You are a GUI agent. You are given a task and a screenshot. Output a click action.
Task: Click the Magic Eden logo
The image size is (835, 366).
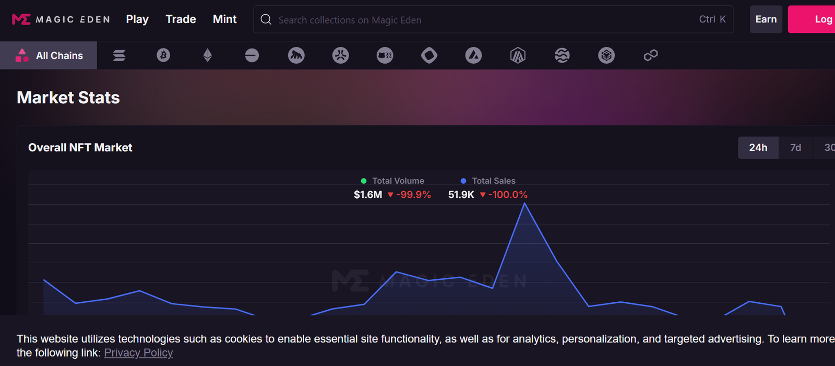61,19
